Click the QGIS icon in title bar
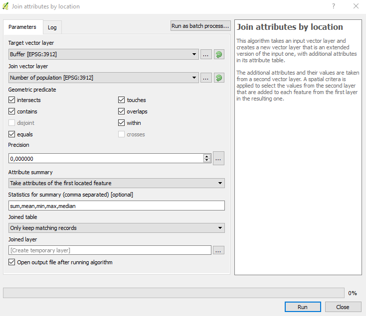This screenshot has height=316, width=366. coord(5,6)
